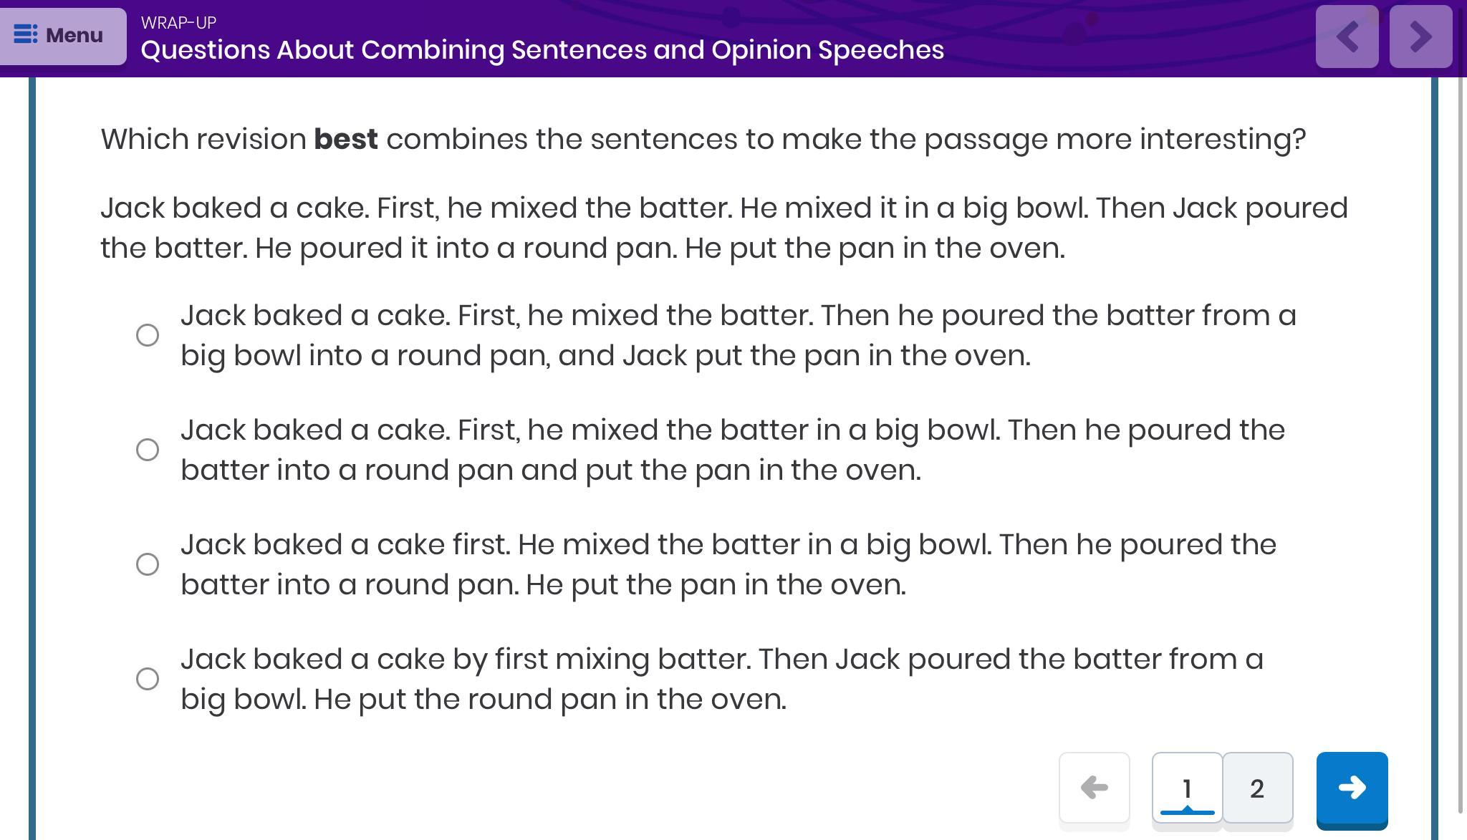This screenshot has width=1467, height=840.
Task: Click the 'Menu' text label in header
Action: (74, 35)
